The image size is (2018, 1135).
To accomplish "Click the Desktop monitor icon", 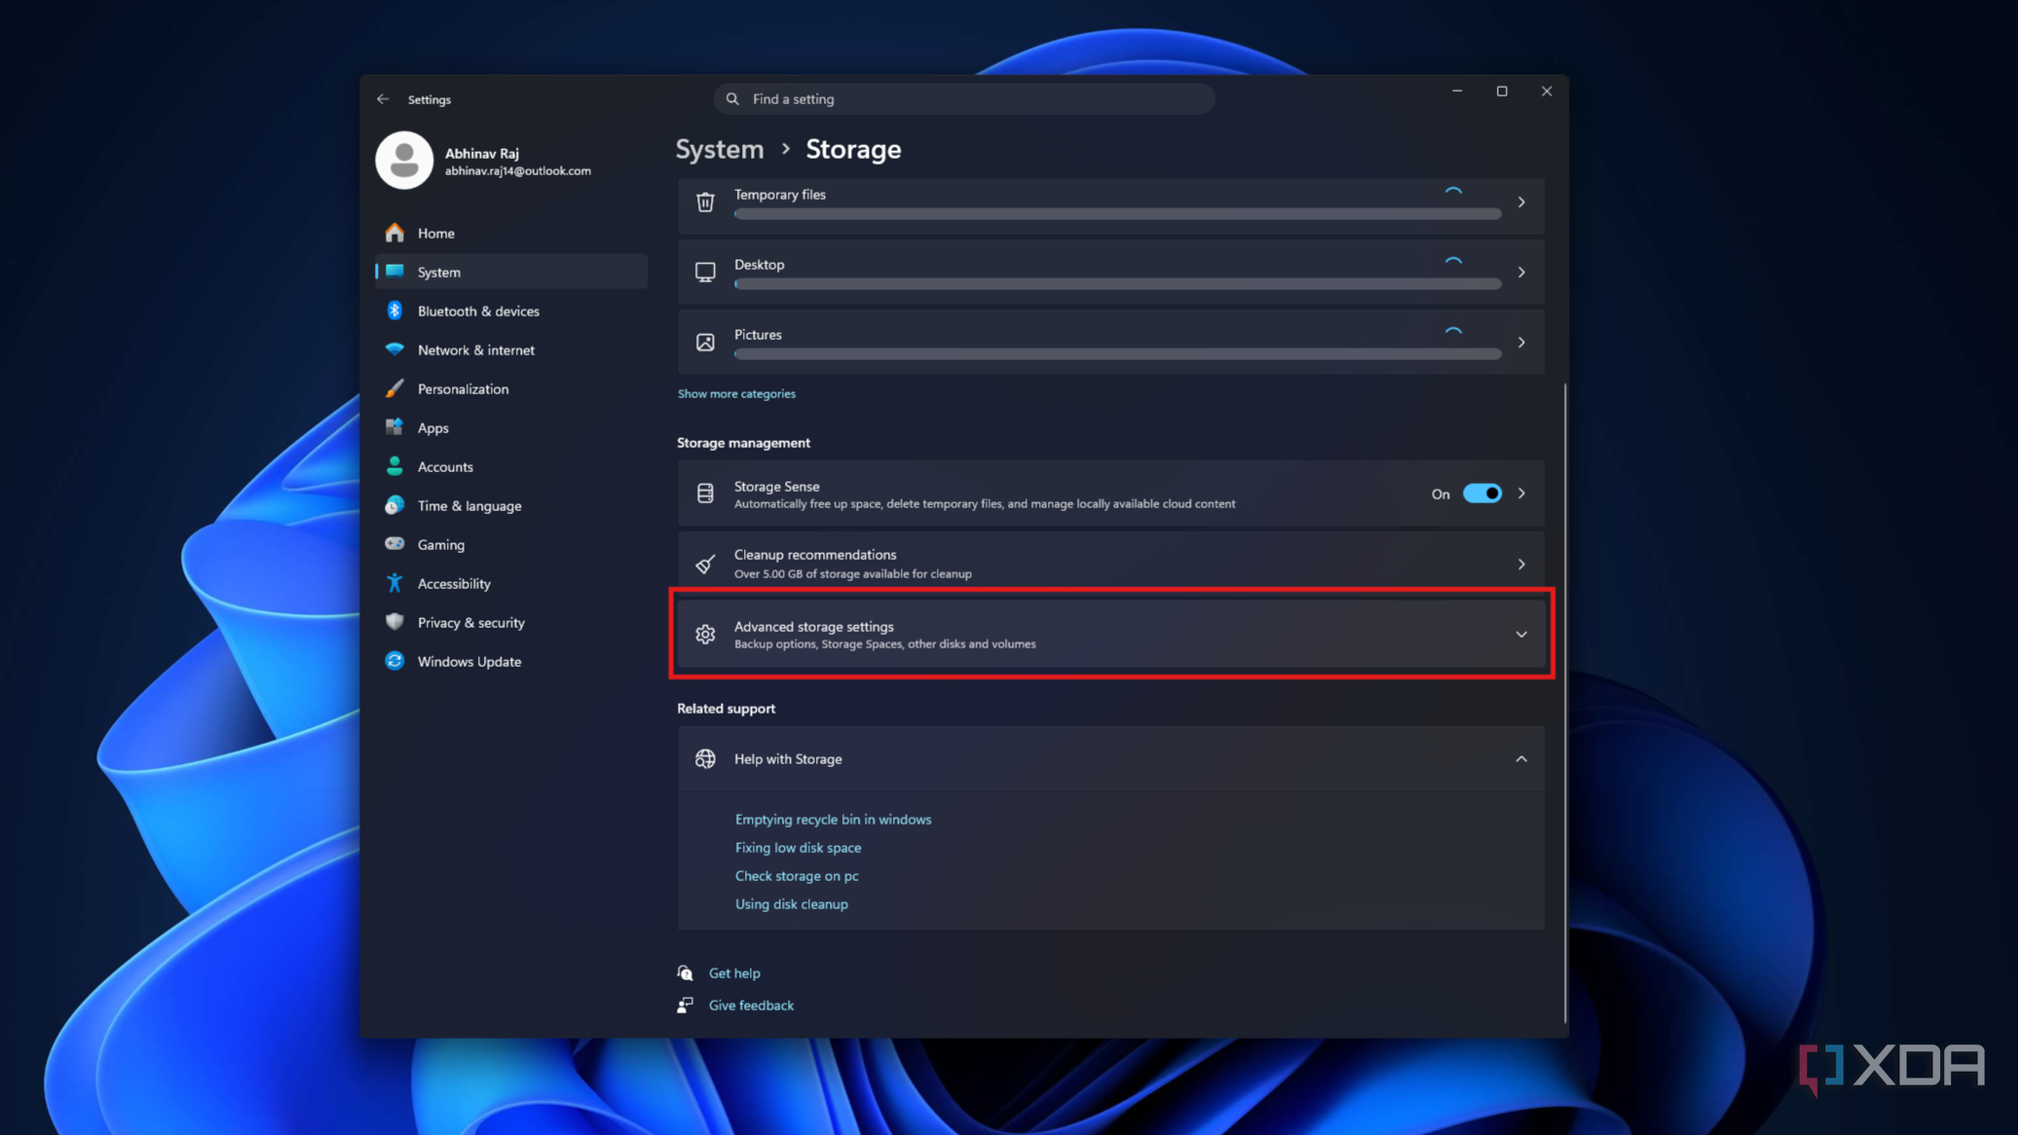I will point(705,273).
